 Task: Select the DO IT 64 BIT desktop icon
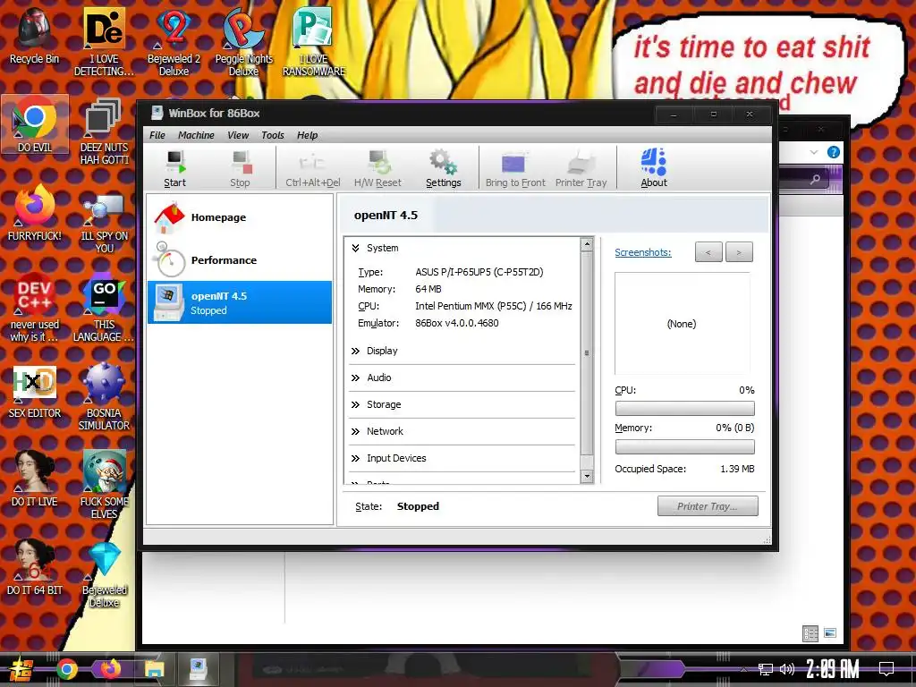35,568
